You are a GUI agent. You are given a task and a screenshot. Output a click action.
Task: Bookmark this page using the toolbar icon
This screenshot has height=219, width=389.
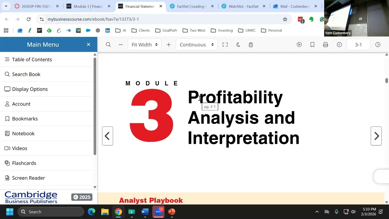click(x=312, y=45)
